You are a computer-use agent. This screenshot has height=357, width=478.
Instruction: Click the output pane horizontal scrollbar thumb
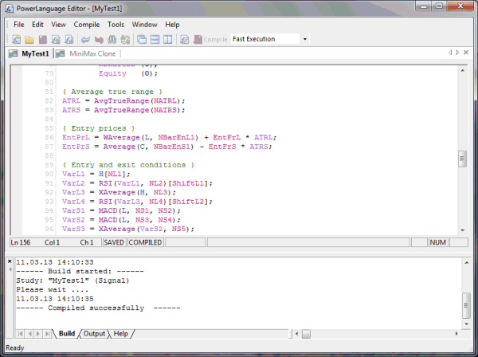(307, 334)
